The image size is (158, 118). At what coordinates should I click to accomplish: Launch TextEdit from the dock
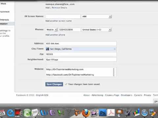tap(35, 112)
